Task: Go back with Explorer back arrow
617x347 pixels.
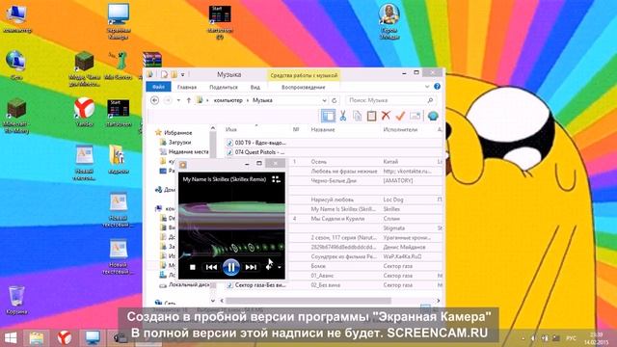Action: 154,100
